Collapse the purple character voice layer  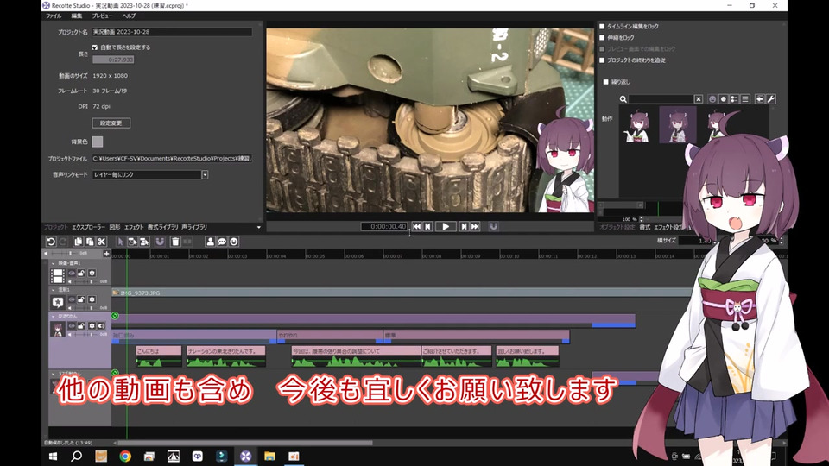[53, 316]
